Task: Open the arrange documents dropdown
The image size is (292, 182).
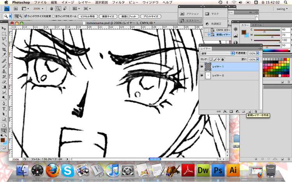Action: pos(76,9)
